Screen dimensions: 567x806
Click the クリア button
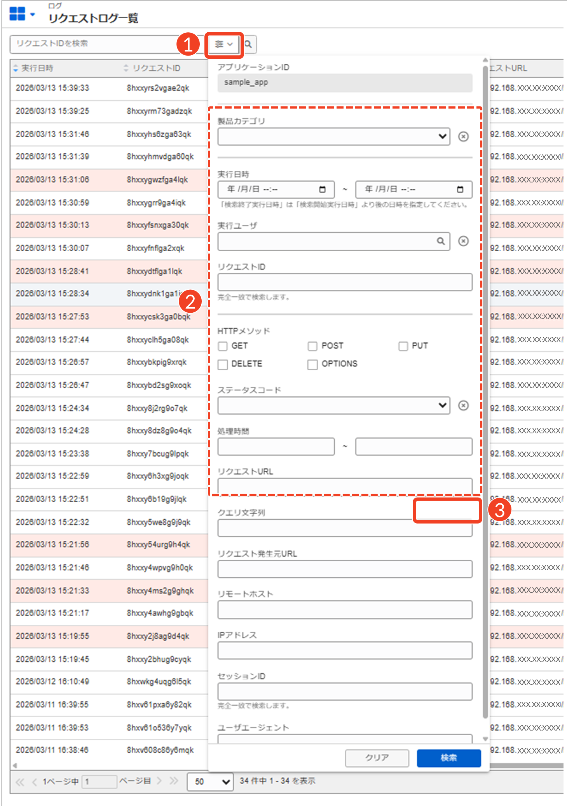click(377, 758)
